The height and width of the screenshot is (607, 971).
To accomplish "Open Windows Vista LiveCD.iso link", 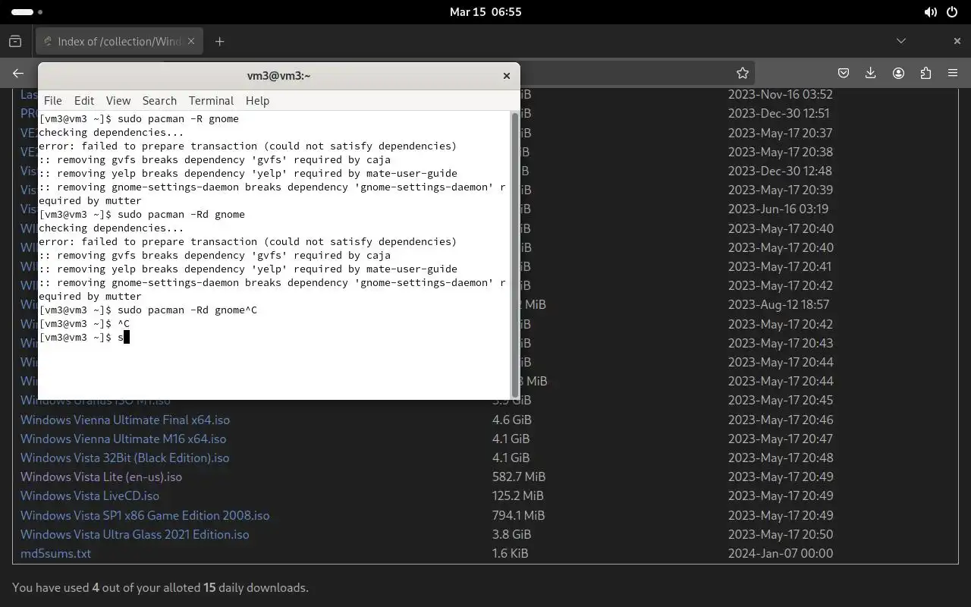I will coord(90,495).
